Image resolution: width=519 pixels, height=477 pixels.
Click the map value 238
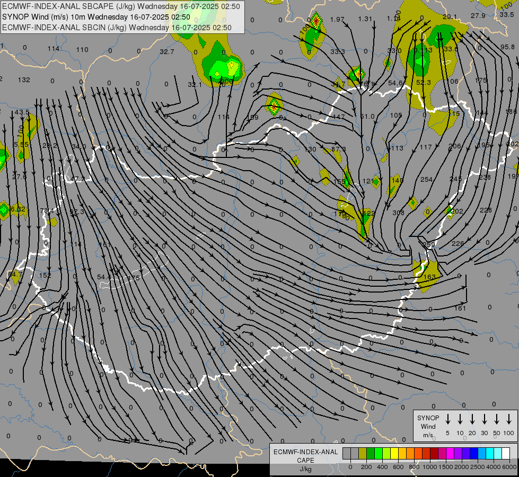(485, 177)
